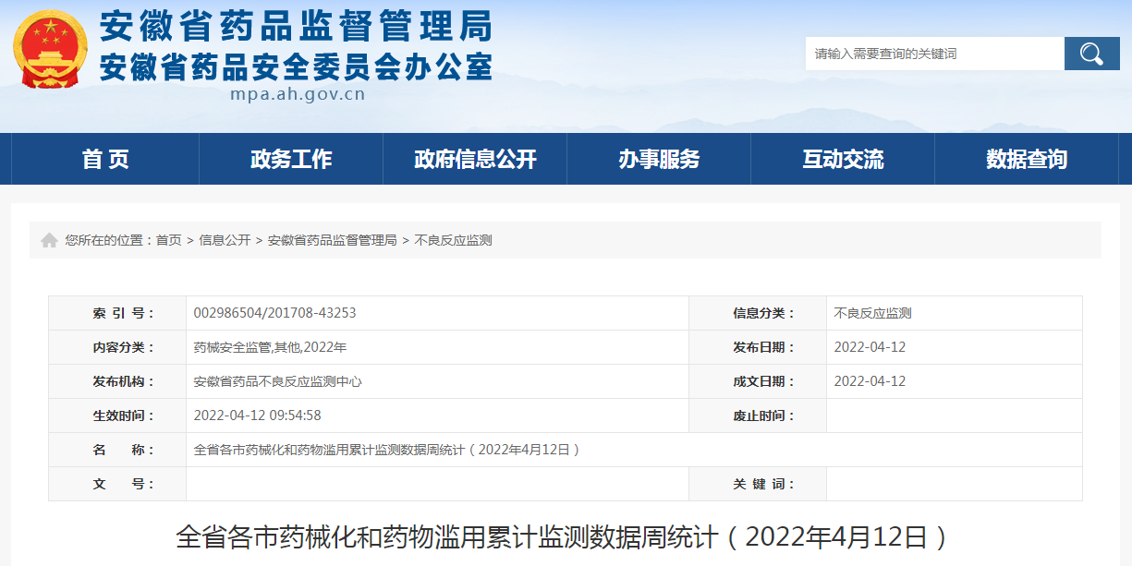The height and width of the screenshot is (566, 1132).
Task: Click the 废止时间 label cell
Action: (758, 415)
